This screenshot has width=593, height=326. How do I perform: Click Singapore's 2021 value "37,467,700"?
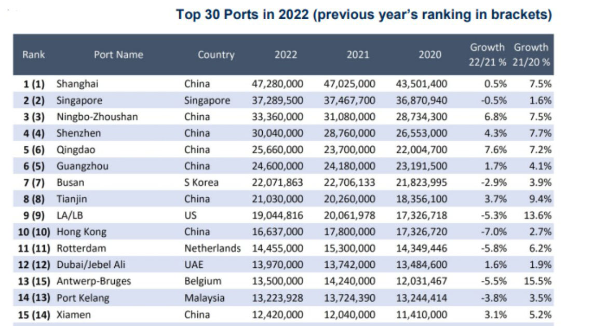pyautogui.click(x=349, y=101)
